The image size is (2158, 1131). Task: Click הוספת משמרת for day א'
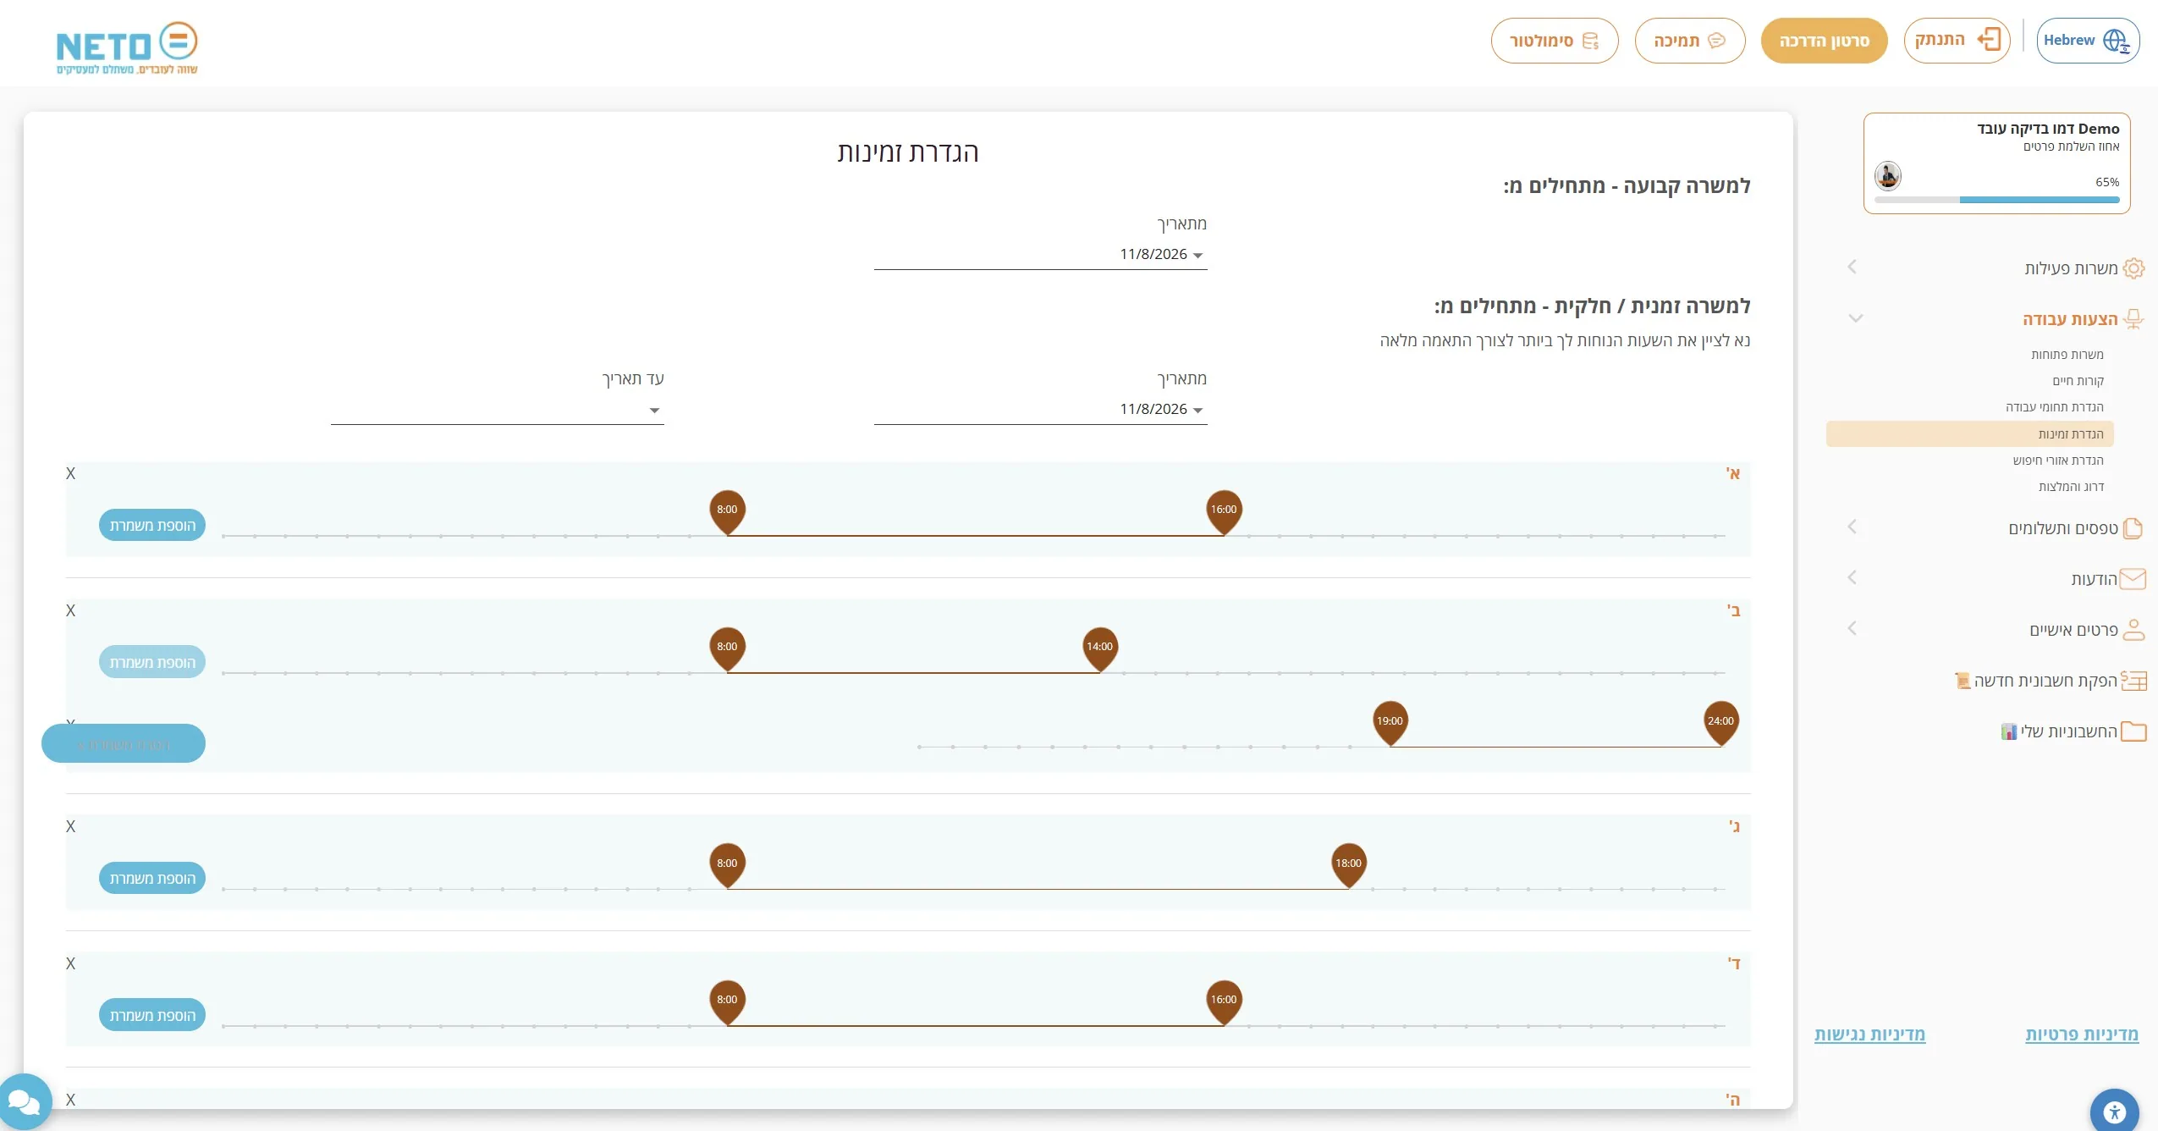(152, 525)
